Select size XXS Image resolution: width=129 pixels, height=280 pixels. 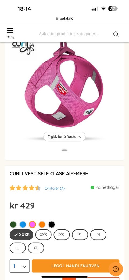coord(43,235)
